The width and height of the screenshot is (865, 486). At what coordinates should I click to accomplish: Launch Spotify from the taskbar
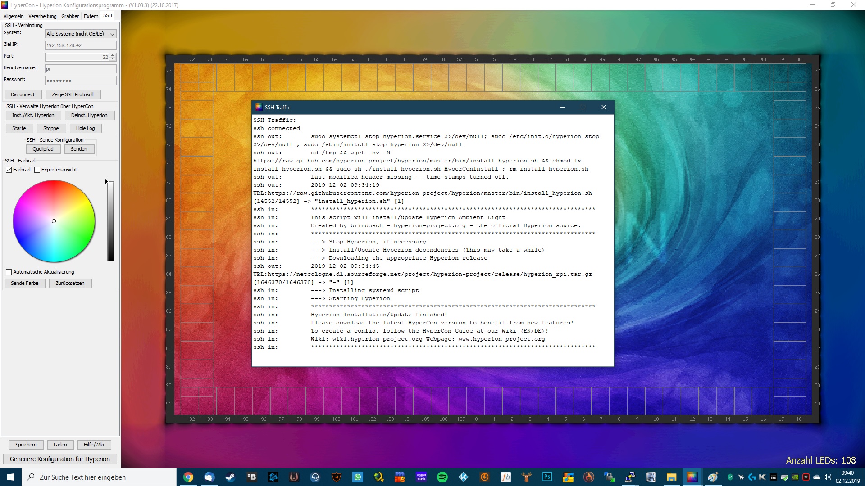pyautogui.click(x=442, y=477)
